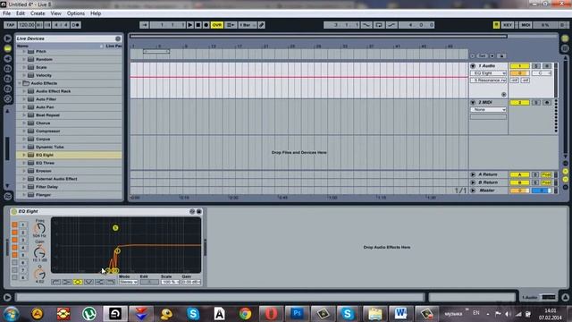The image size is (572, 322).
Task: Click the EQ Eight save preset icon
Action: coord(199,211)
